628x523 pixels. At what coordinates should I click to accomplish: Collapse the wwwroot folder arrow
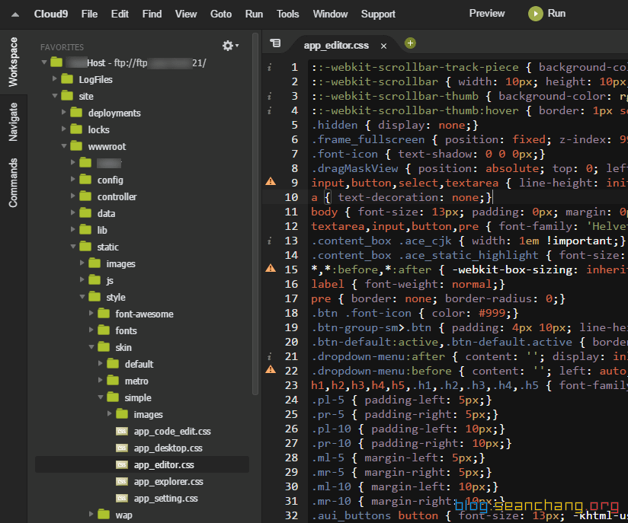(64, 146)
